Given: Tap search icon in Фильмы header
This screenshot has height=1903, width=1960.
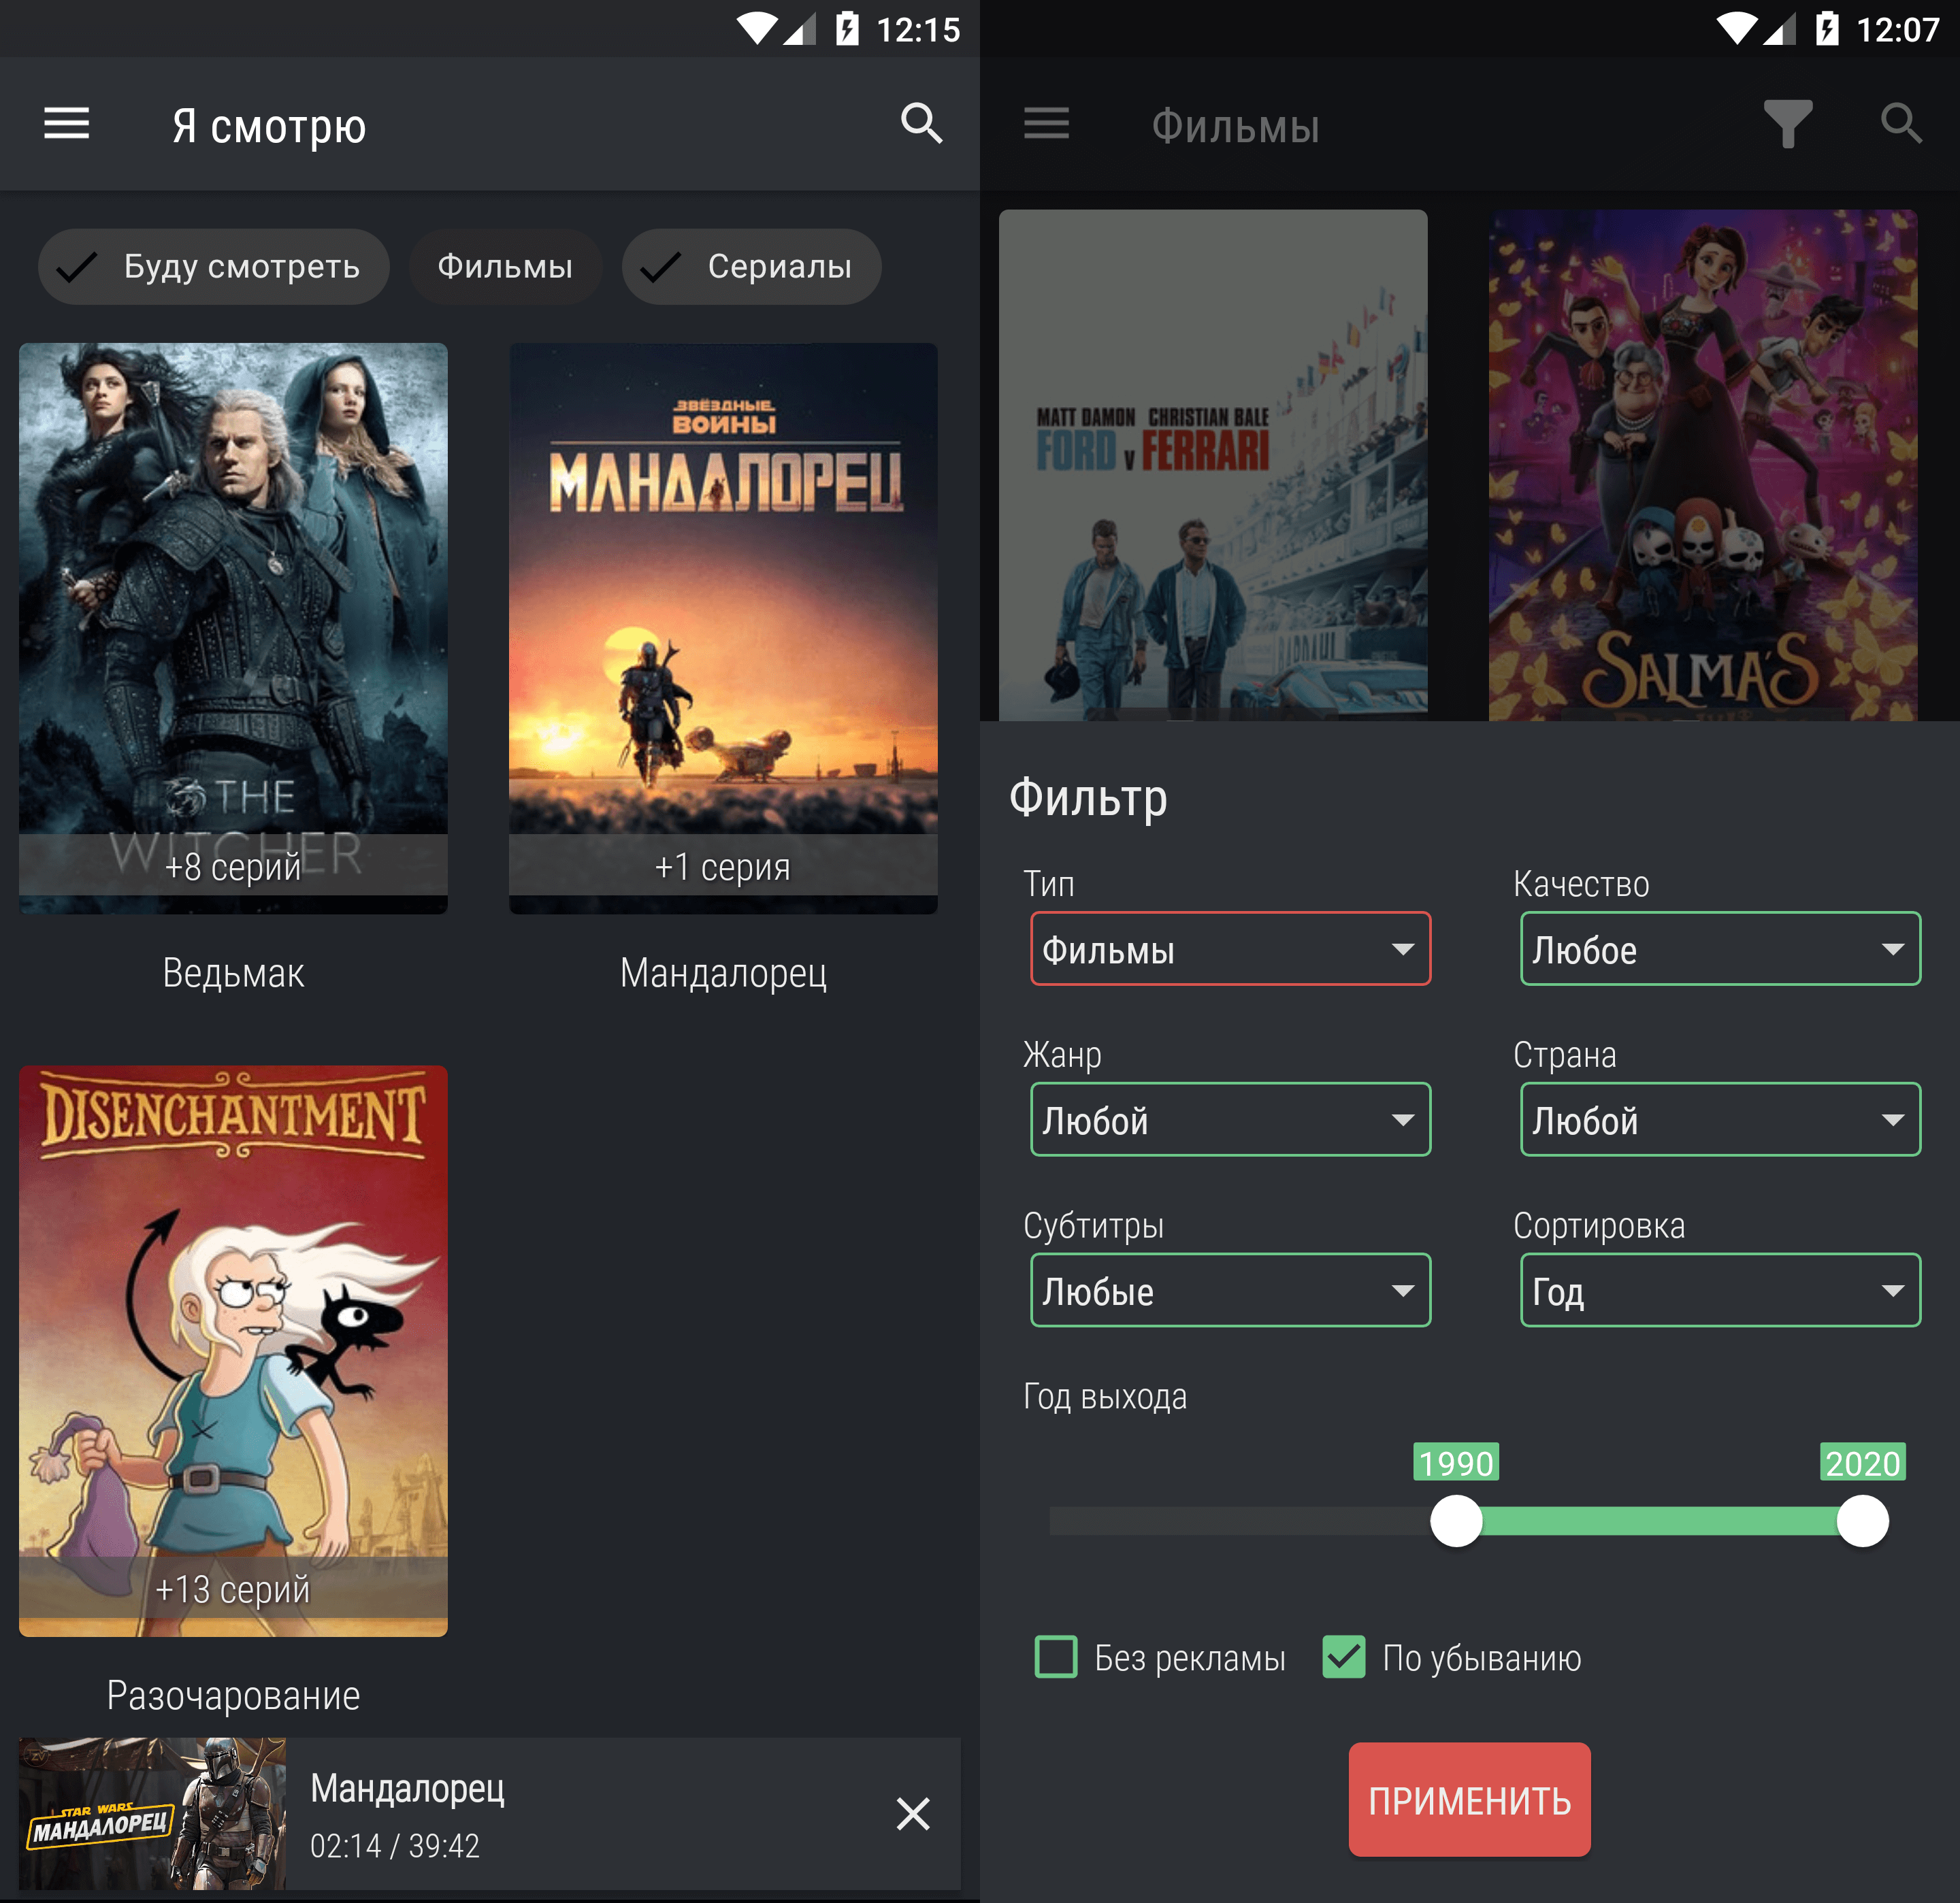Looking at the screenshot, I should click(1900, 124).
